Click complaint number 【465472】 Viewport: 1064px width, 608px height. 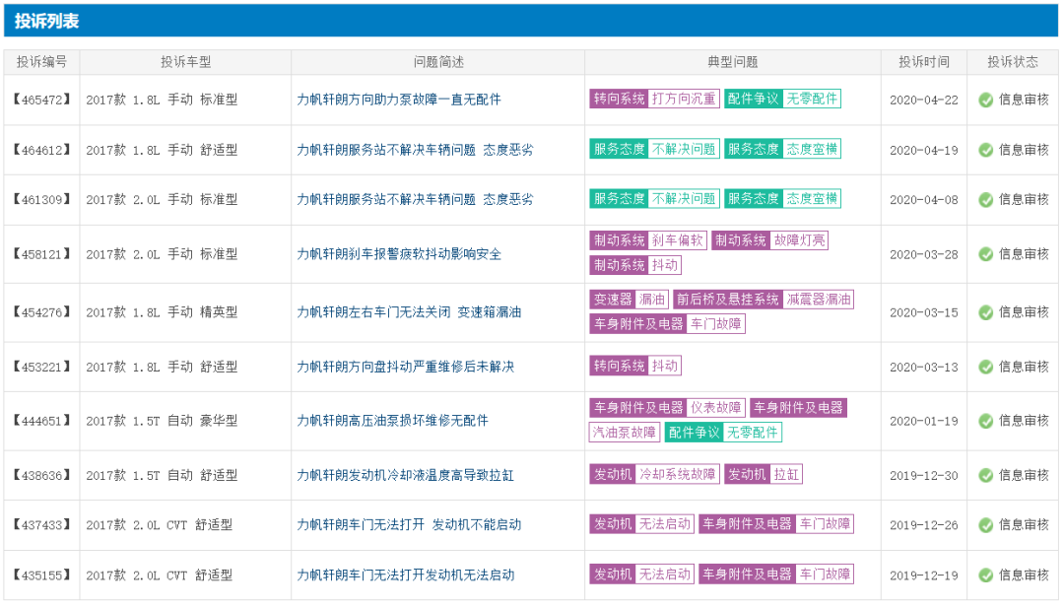click(x=42, y=100)
